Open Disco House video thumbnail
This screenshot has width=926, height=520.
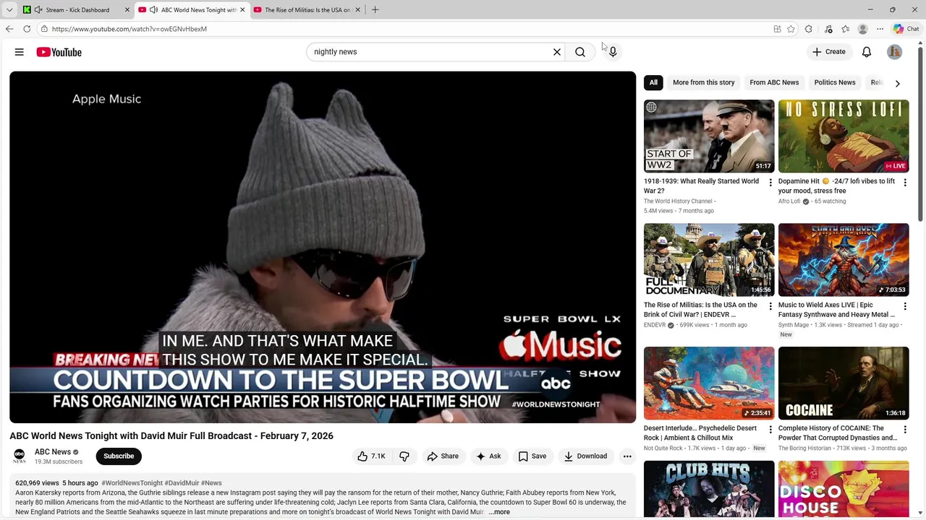(844, 490)
